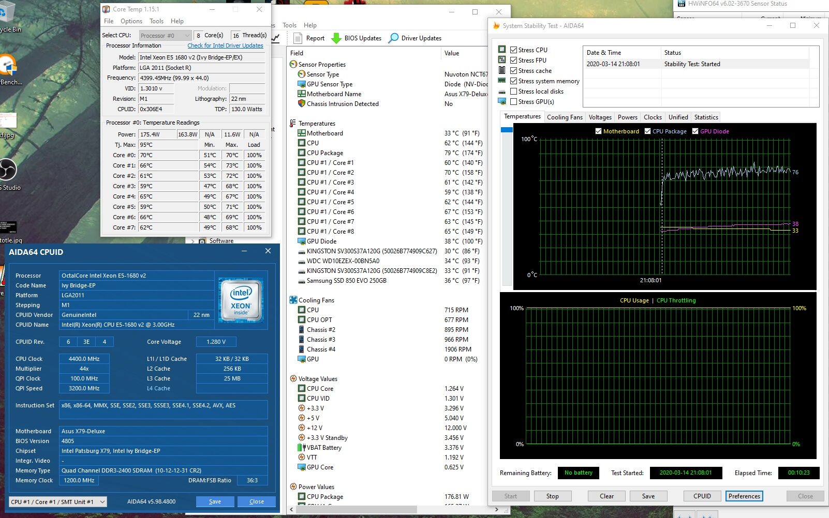
Task: Click Check for Intel Driver Updates link
Action: 225,45
